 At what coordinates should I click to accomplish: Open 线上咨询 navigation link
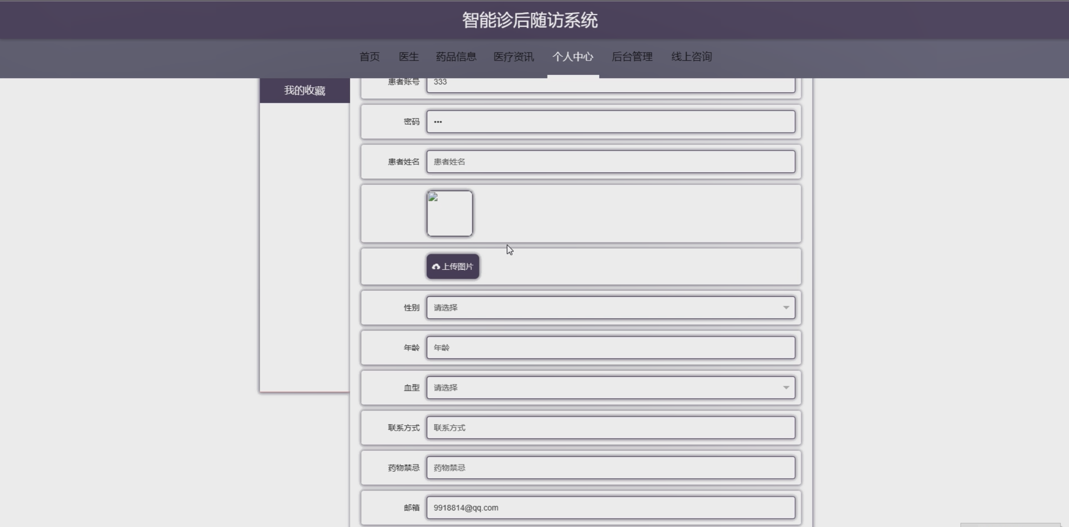(691, 57)
